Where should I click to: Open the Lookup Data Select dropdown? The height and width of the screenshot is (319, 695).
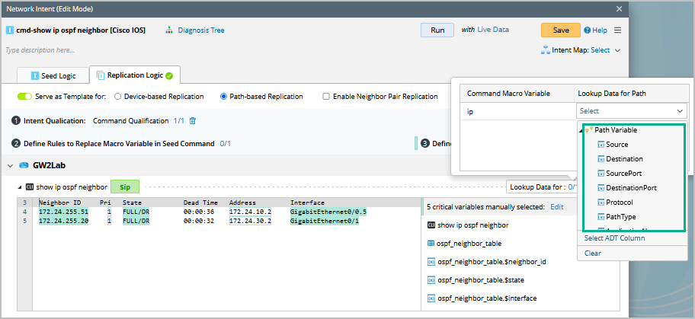click(x=631, y=111)
